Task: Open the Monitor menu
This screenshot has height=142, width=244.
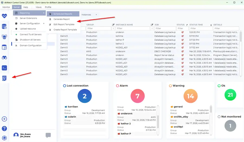Action: 6,7
